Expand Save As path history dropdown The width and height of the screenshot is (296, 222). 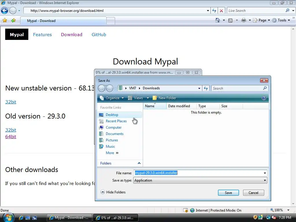click(199, 88)
